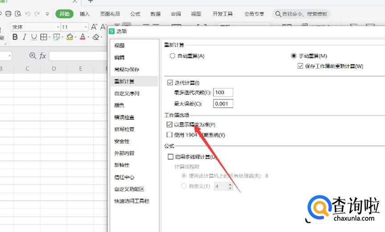Screen dimensions: 385x232
Task: Click the 开始 ribbon tab
Action: pyautogui.click(x=64, y=14)
